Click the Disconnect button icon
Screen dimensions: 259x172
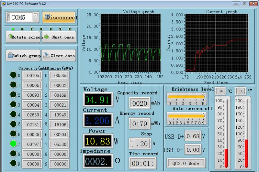pyautogui.click(x=47, y=16)
